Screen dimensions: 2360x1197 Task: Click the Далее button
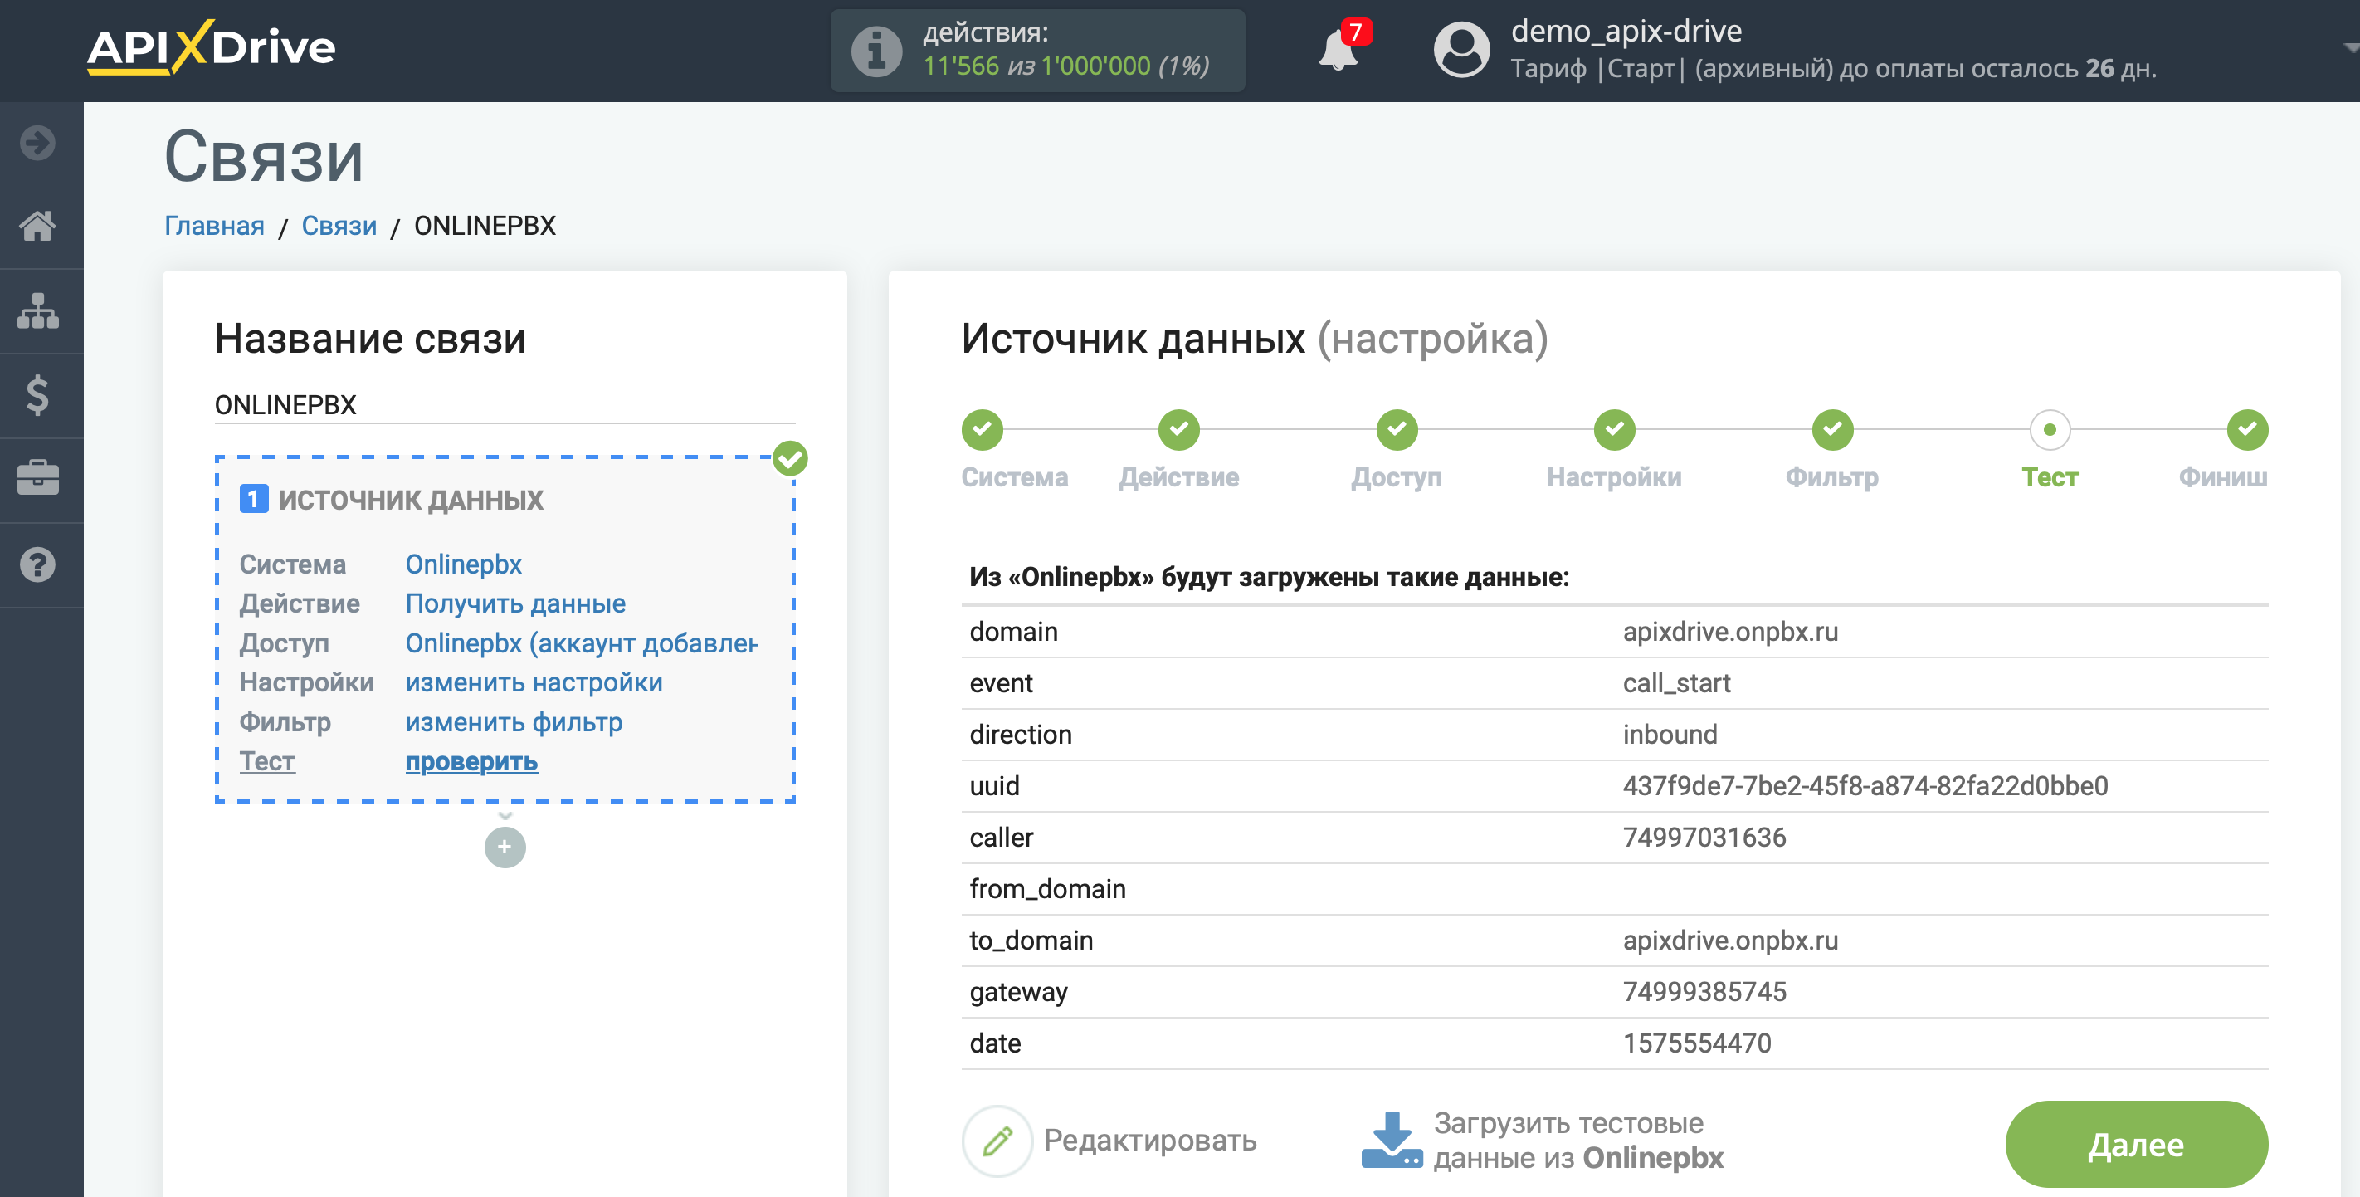(2137, 1144)
